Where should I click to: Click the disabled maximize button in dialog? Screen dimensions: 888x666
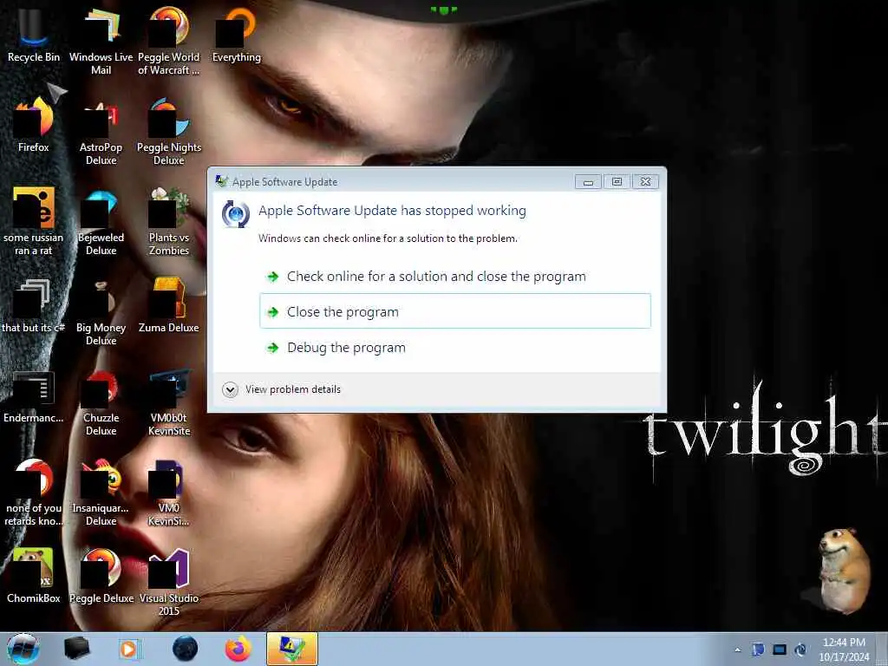[x=617, y=181]
